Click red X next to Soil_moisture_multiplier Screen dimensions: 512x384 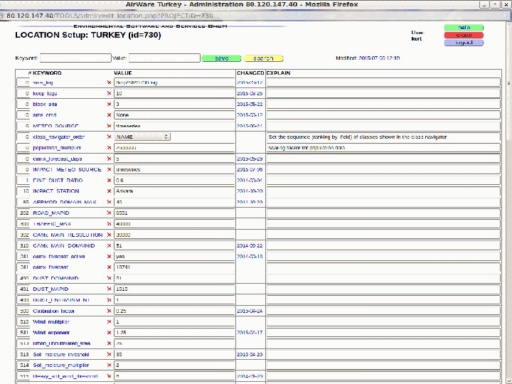pyautogui.click(x=109, y=365)
